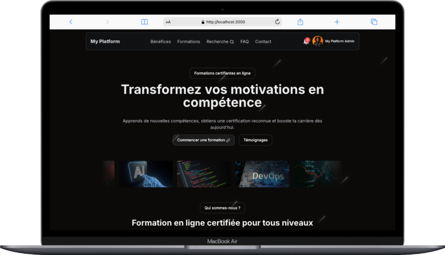Click the Qui sommes-nous ? badge

point(222,208)
